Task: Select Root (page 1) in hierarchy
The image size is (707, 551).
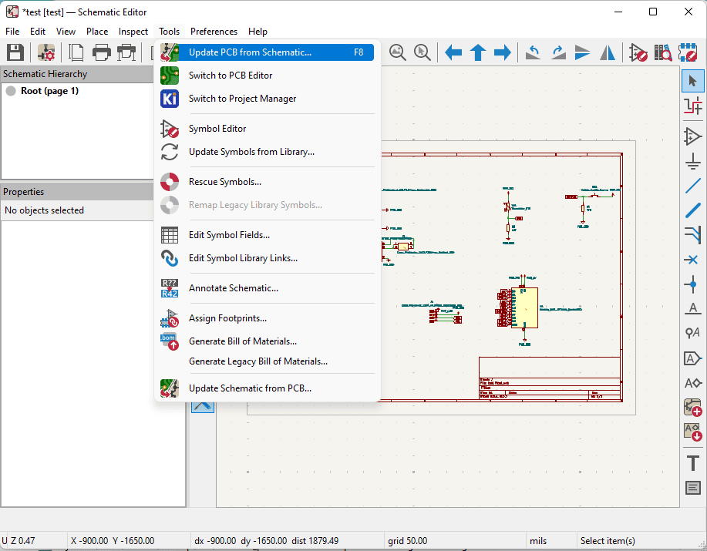Action: tap(49, 91)
